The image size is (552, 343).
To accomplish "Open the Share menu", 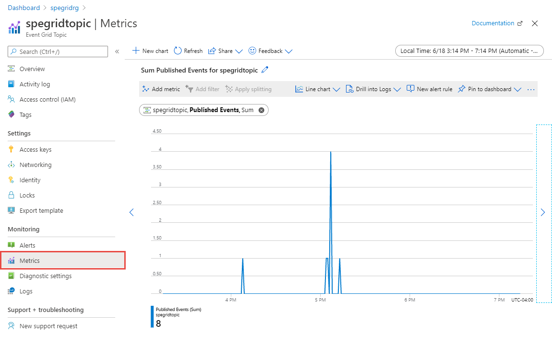I will 221,51.
